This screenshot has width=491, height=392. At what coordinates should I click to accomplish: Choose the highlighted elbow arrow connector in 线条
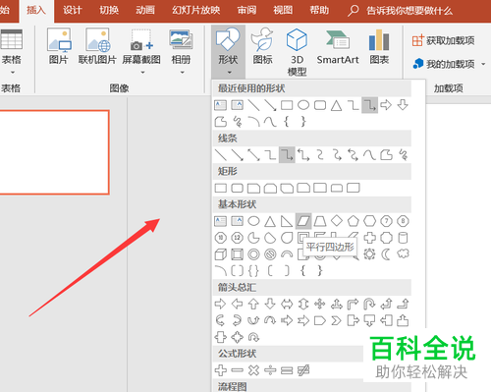[287, 155]
